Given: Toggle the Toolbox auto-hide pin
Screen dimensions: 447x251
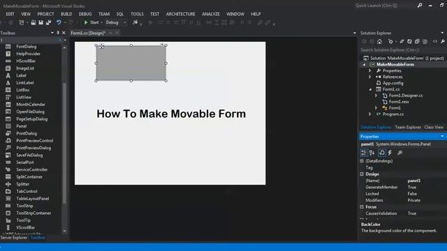Looking at the screenshot, I should coord(58,33).
